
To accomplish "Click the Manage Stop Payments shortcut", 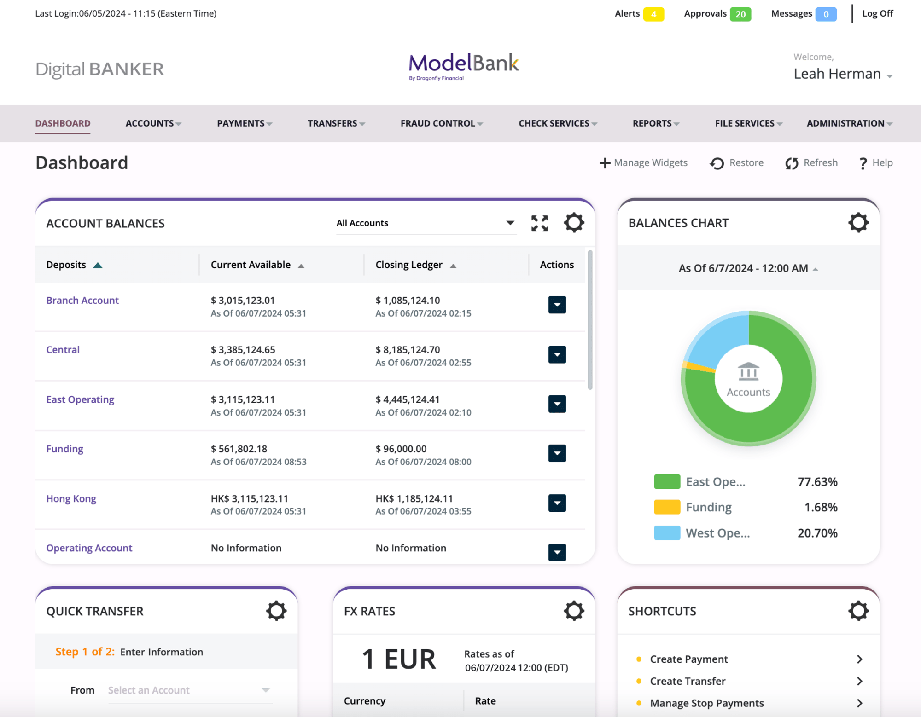I will click(706, 703).
